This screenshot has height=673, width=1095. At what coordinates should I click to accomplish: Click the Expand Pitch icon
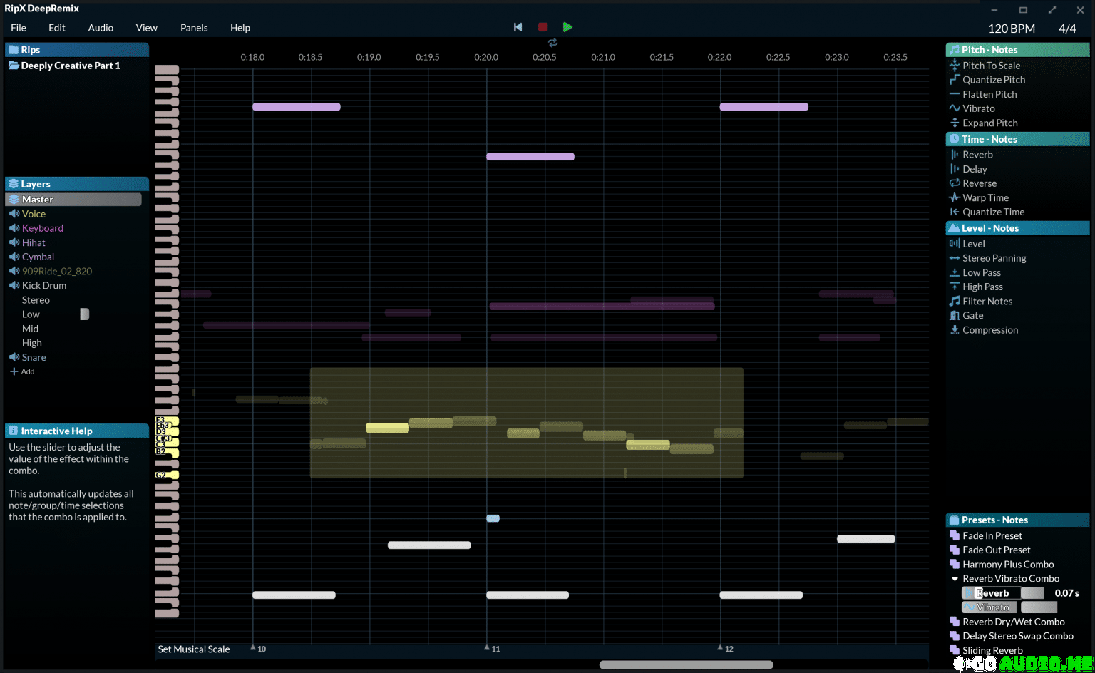(955, 123)
